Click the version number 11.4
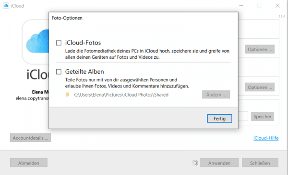Image resolution: width=288 pixels, height=175 pixels. [282, 16]
